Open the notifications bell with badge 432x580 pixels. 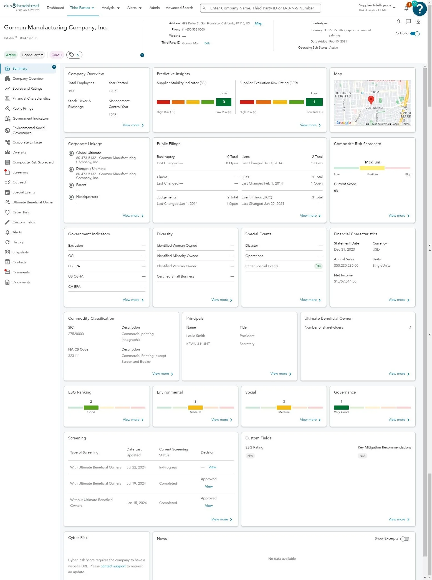[x=406, y=8]
